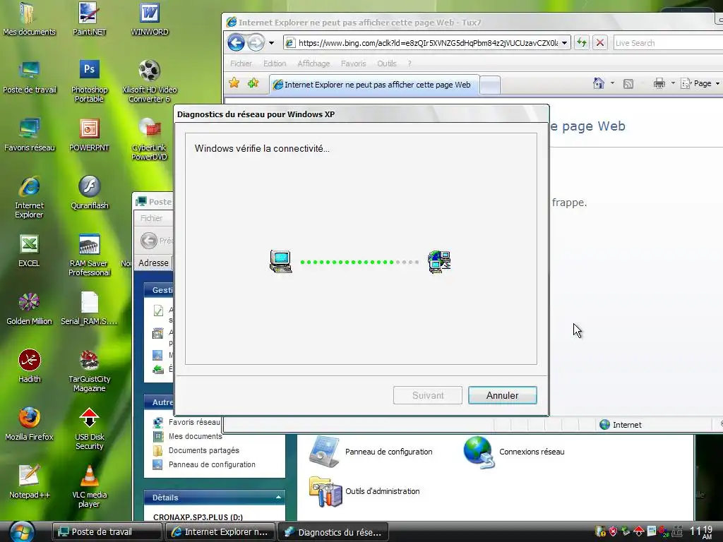Viewport: 723px width, 542px height.
Task: Click the IE back arrow button
Action: pos(236,43)
